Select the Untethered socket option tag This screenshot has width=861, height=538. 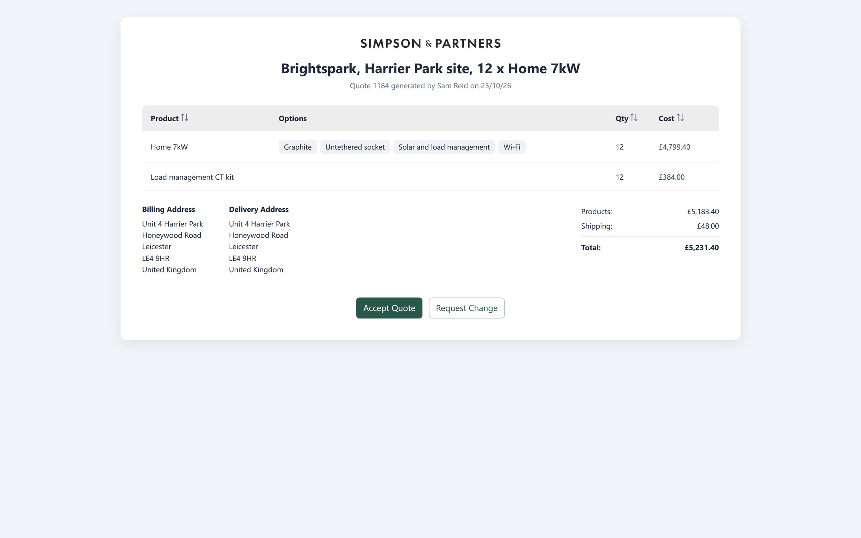click(x=355, y=147)
